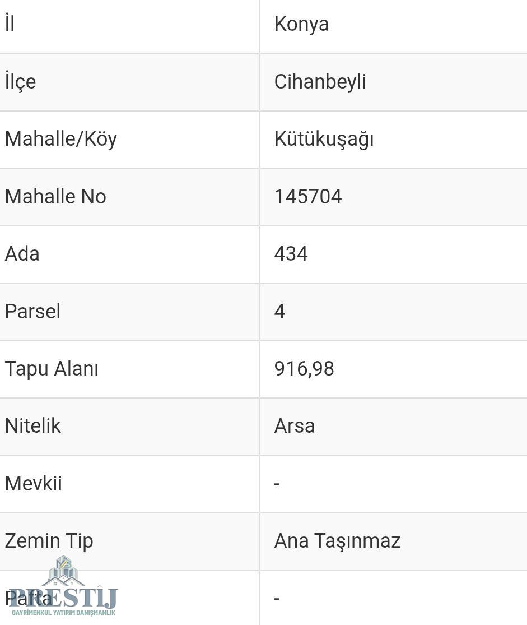Click the Nitelik row label
Screen dimensions: 527x625
[x=32, y=426]
